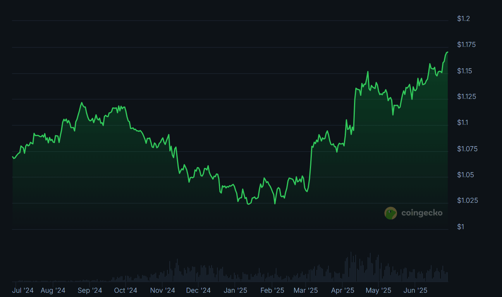Select the Jun '25 date label

pos(415,290)
